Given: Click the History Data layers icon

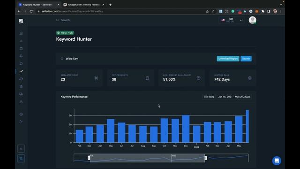Looking at the screenshot, I should point(250,78).
